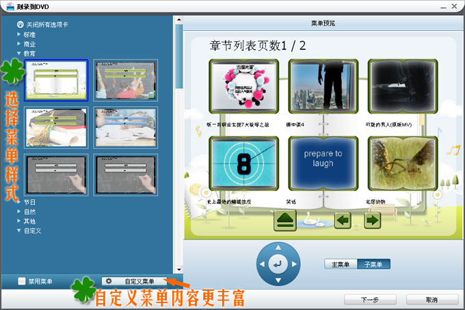Click the gear icon on 自定义菜单
Image resolution: width=465 pixels, height=310 pixels.
(x=109, y=281)
